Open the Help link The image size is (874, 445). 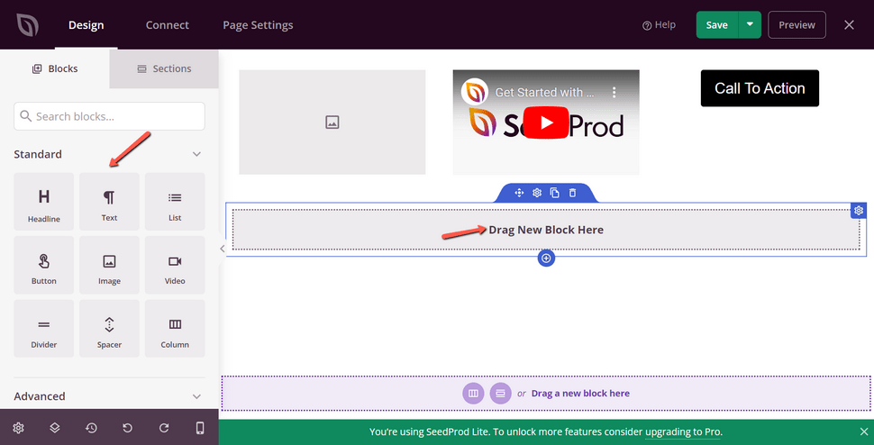tap(659, 25)
